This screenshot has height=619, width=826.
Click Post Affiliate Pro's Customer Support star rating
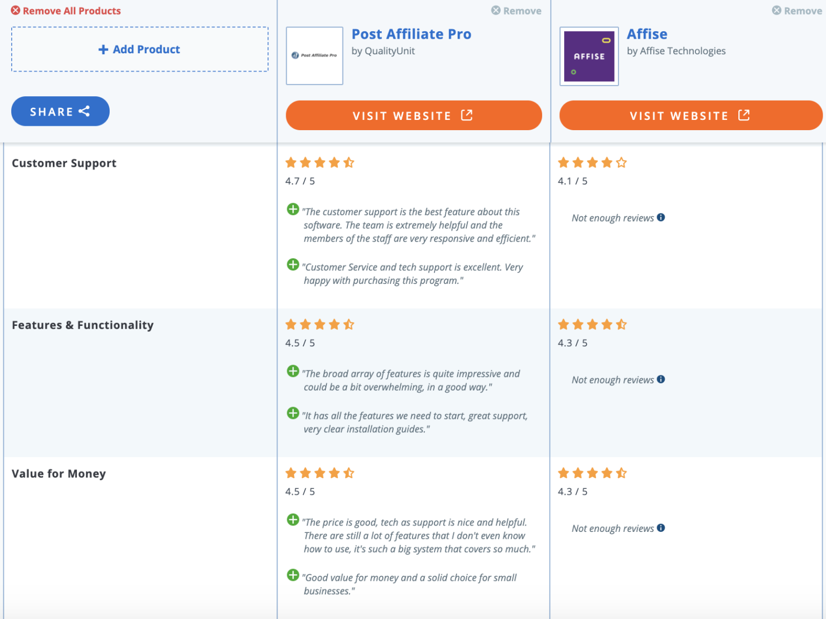(319, 162)
